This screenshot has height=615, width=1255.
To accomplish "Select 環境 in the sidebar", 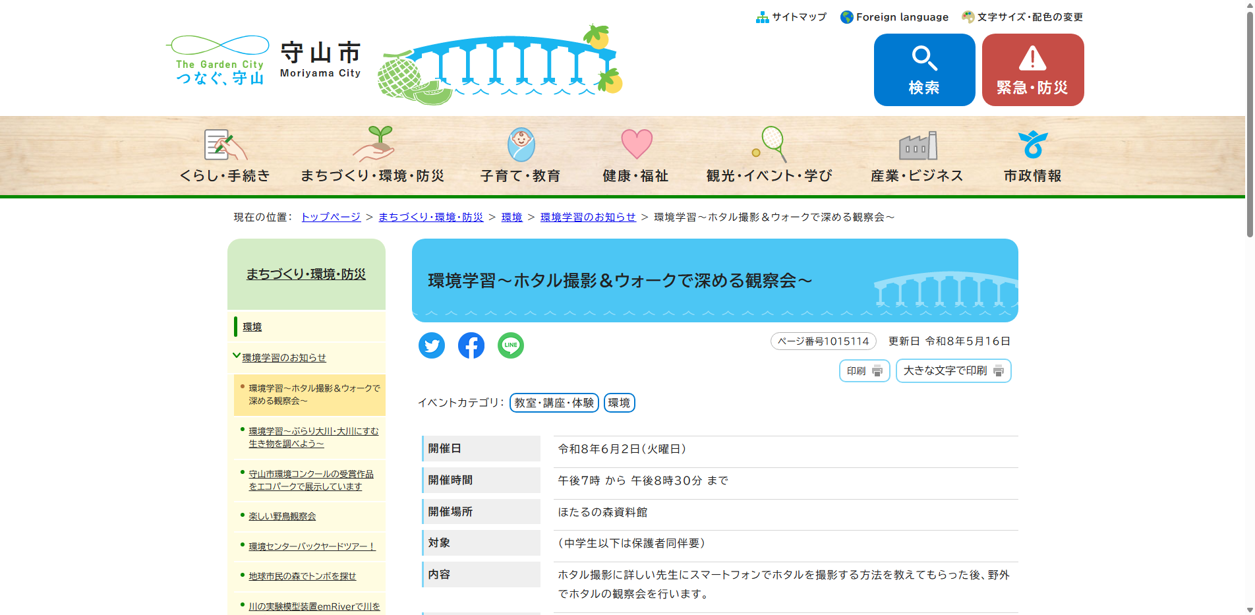I will [x=252, y=327].
